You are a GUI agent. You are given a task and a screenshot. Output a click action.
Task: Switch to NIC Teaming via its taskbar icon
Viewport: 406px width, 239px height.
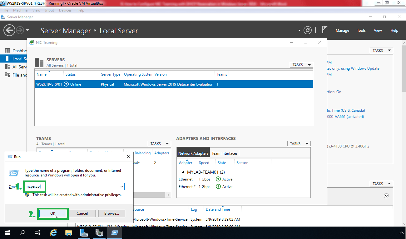click(x=99, y=232)
